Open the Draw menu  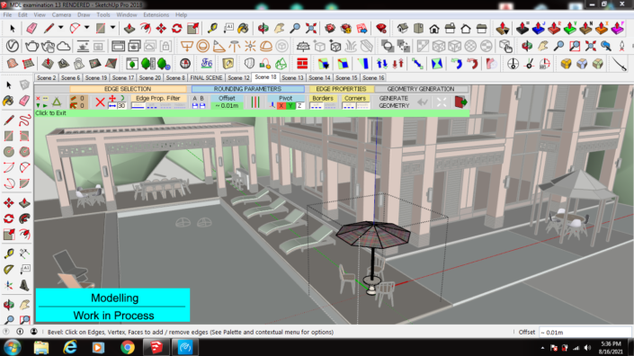[x=84, y=14]
